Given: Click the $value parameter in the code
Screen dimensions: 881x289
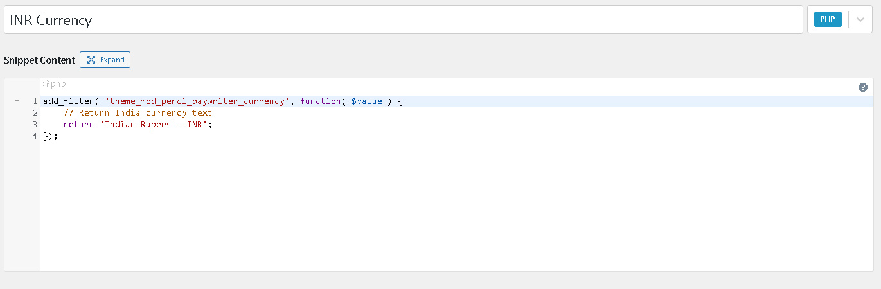Looking at the screenshot, I should click(x=366, y=101).
